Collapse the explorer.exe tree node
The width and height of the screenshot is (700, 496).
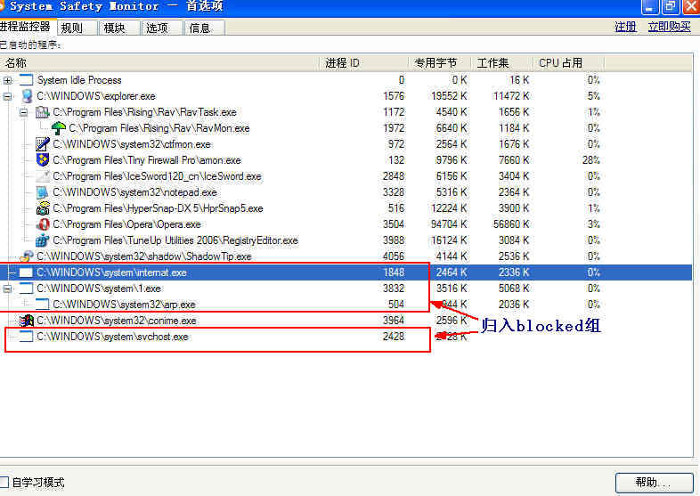pos(8,96)
